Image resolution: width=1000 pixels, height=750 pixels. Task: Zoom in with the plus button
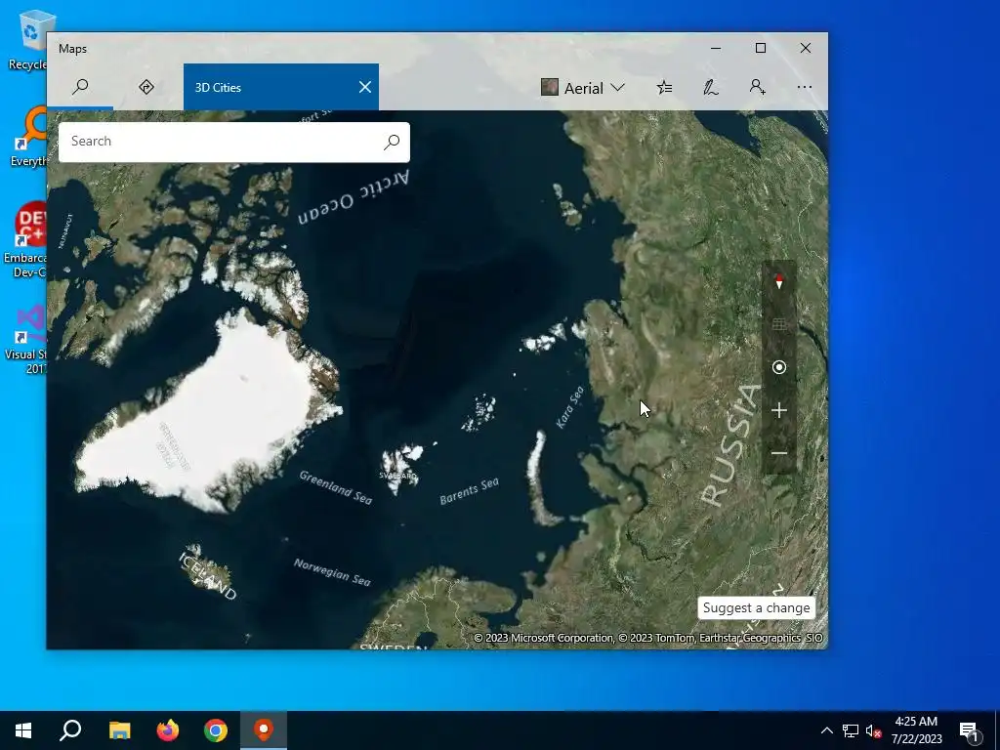778,411
